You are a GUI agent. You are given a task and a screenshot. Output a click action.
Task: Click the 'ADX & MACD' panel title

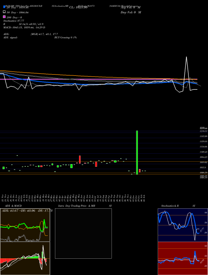tap(13, 206)
